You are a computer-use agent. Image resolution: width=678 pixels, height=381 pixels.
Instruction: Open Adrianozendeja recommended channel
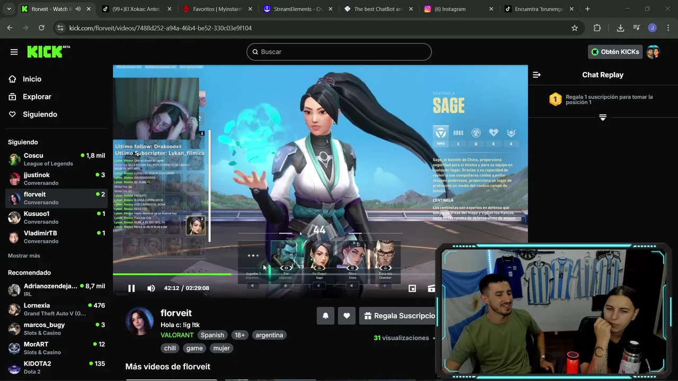pos(56,289)
